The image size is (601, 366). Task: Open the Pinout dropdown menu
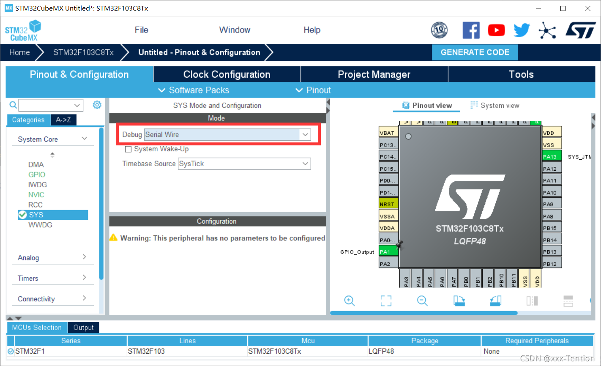(313, 90)
